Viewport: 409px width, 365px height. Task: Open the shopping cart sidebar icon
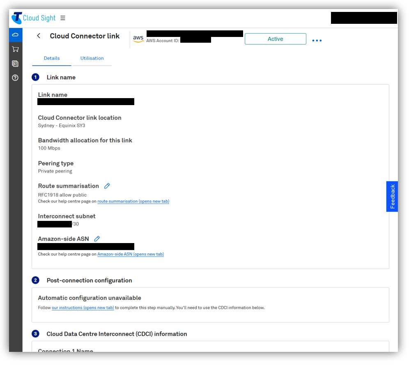pyautogui.click(x=15, y=49)
